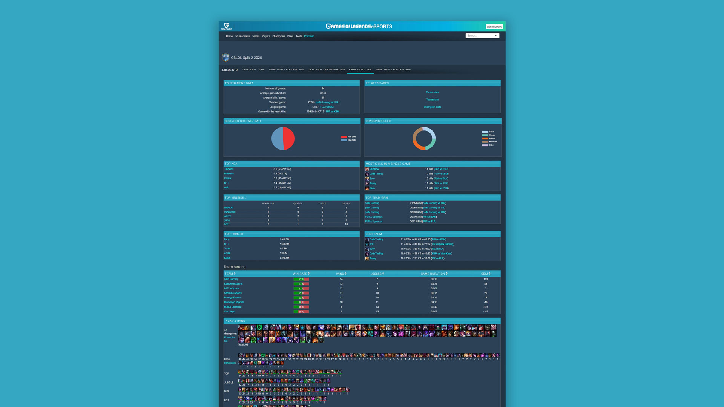Image resolution: width=724 pixels, height=407 pixels.
Task: Click DudsTheBoy's champion icon in 11.8 CSM row
Action: click(367, 239)
